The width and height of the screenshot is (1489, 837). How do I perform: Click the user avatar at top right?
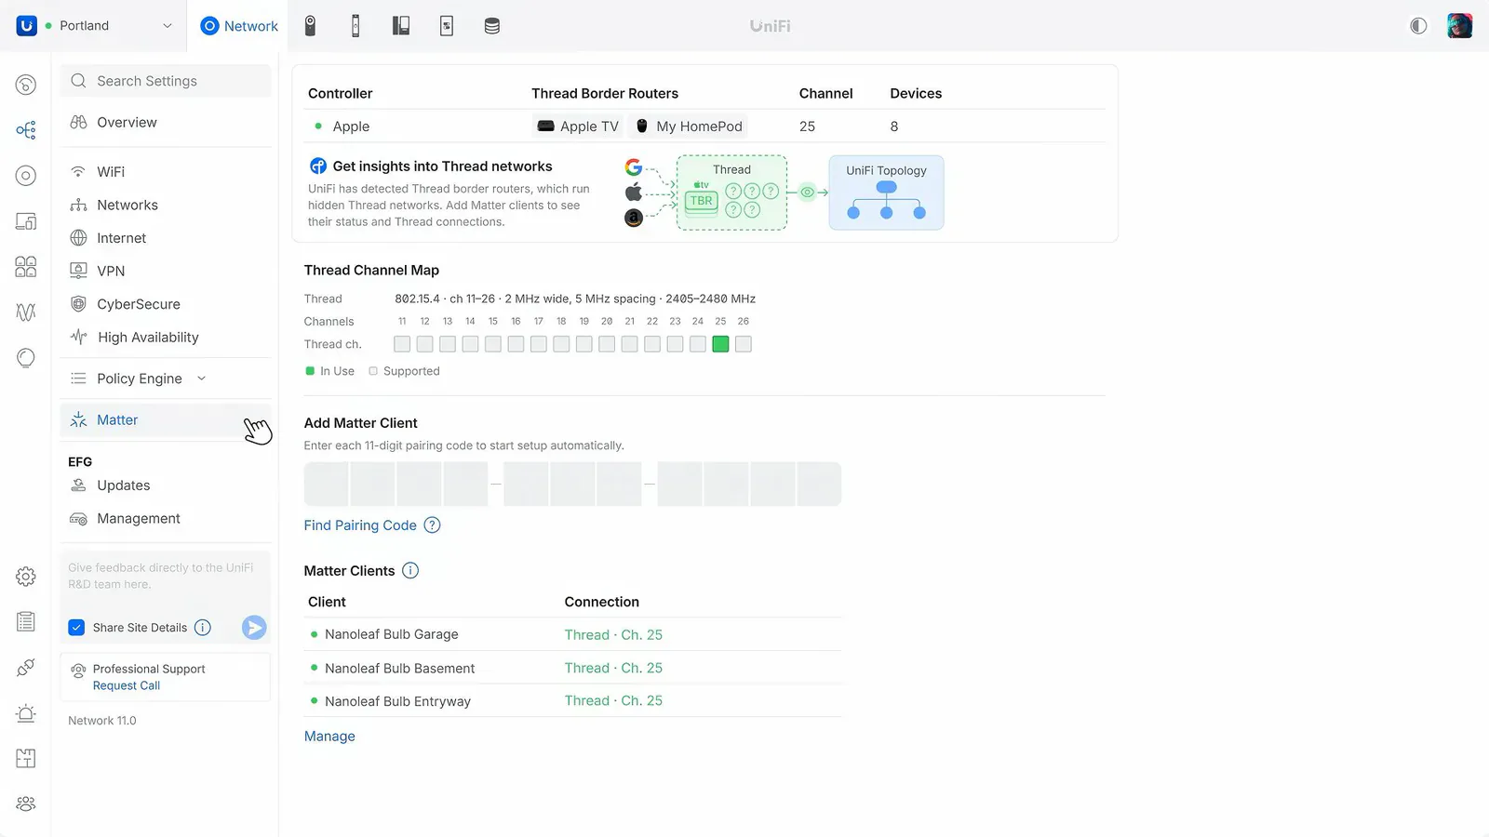click(1460, 26)
